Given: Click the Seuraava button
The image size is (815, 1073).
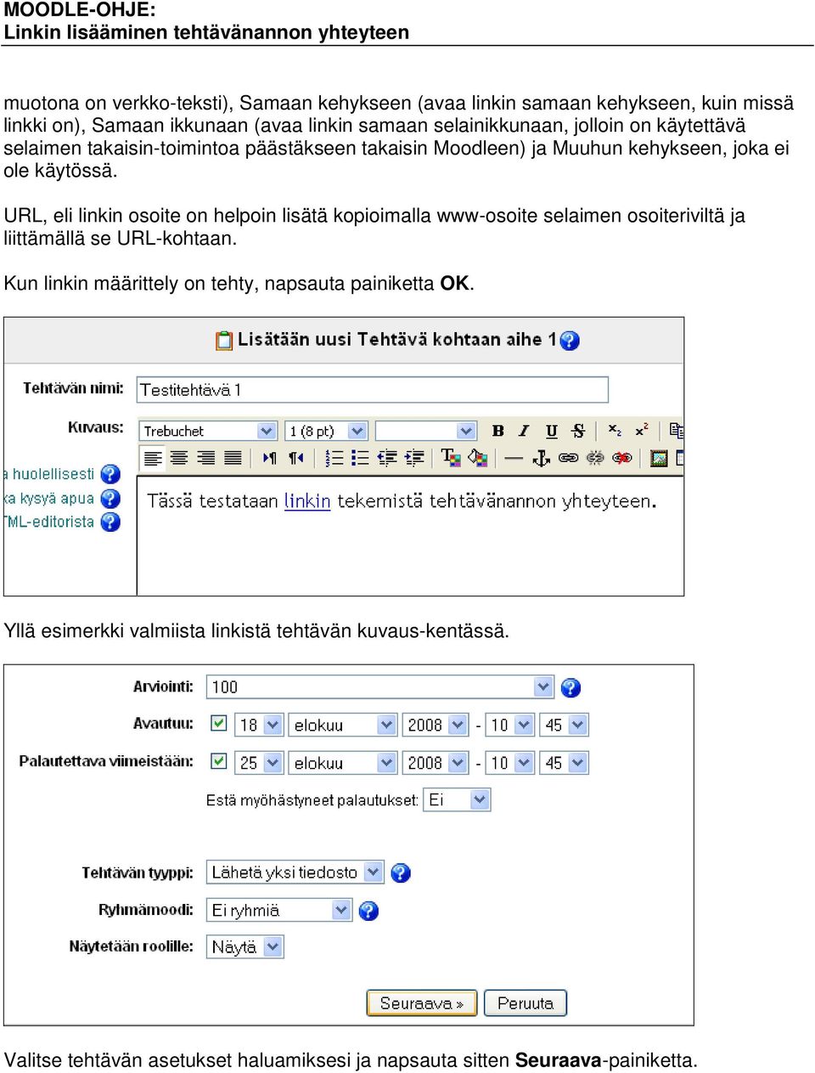Looking at the screenshot, I should [x=422, y=1003].
